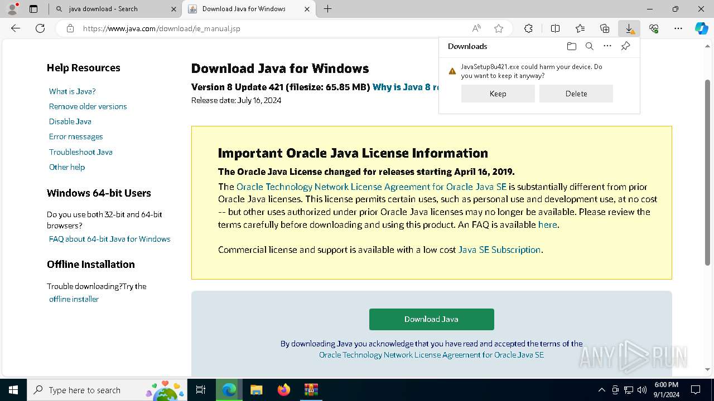Open 'Java SE Subscription' link
This screenshot has width=714, height=401.
(499, 250)
